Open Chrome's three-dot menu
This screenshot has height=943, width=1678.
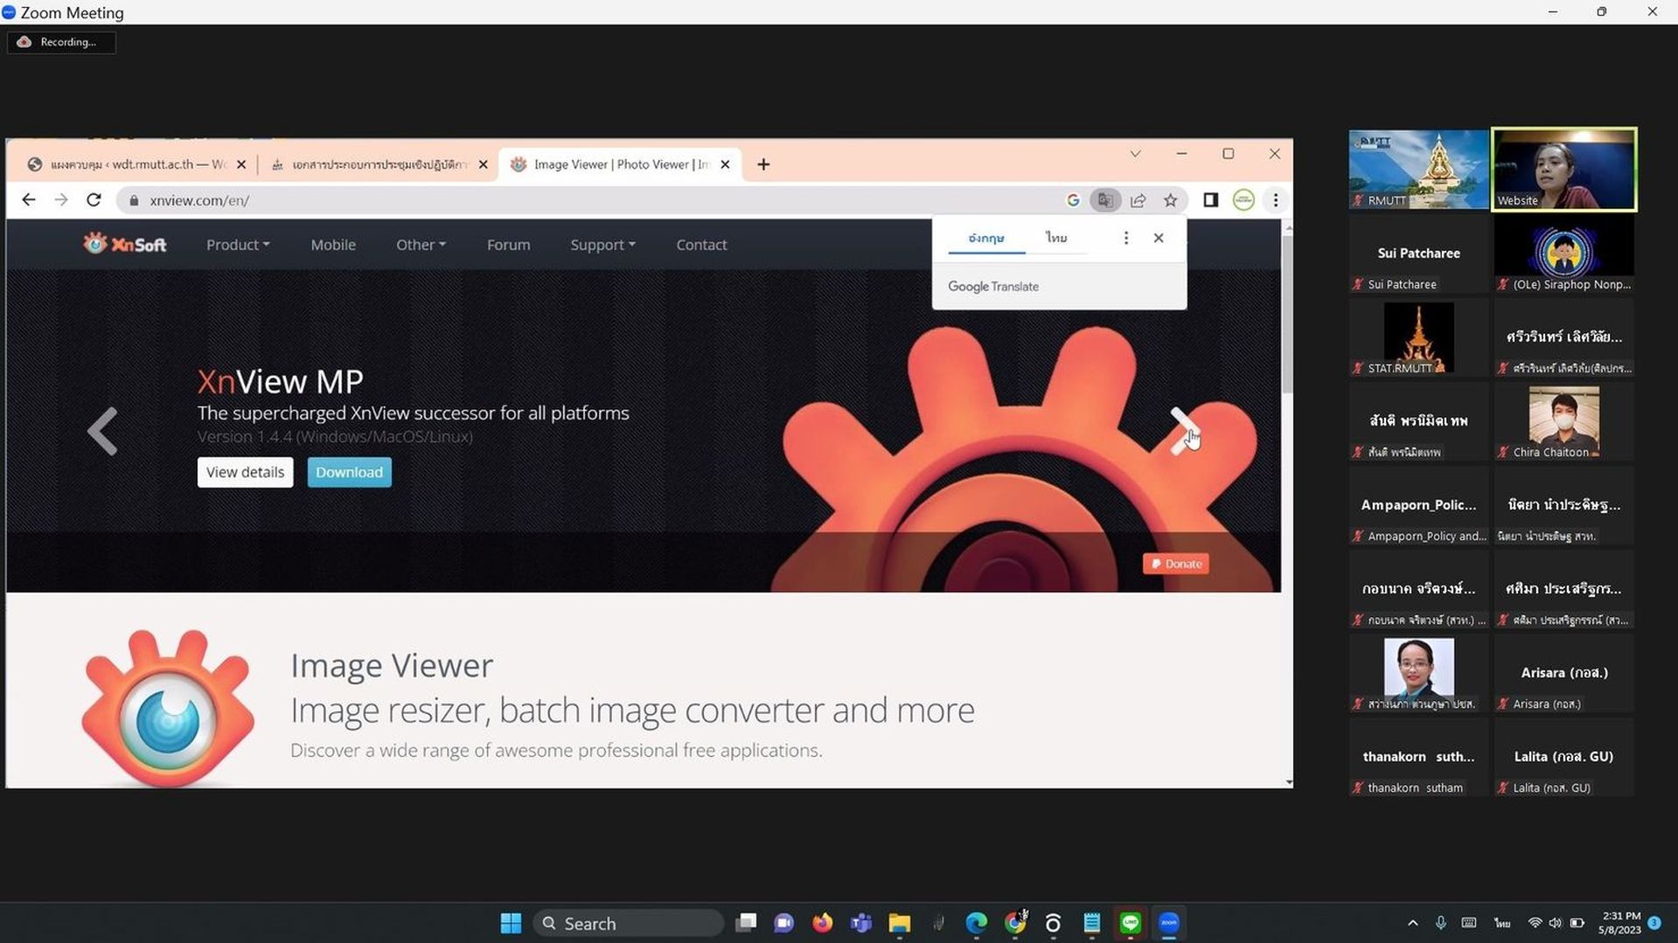tap(1276, 200)
